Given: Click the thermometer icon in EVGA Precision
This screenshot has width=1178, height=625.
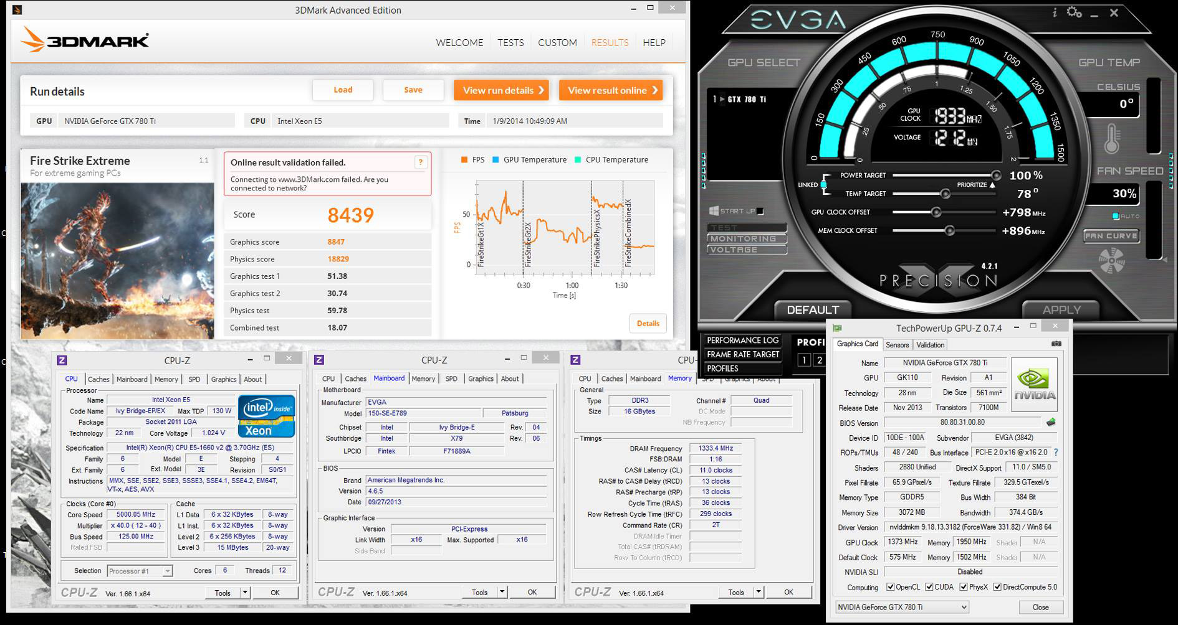Looking at the screenshot, I should point(1112,139).
